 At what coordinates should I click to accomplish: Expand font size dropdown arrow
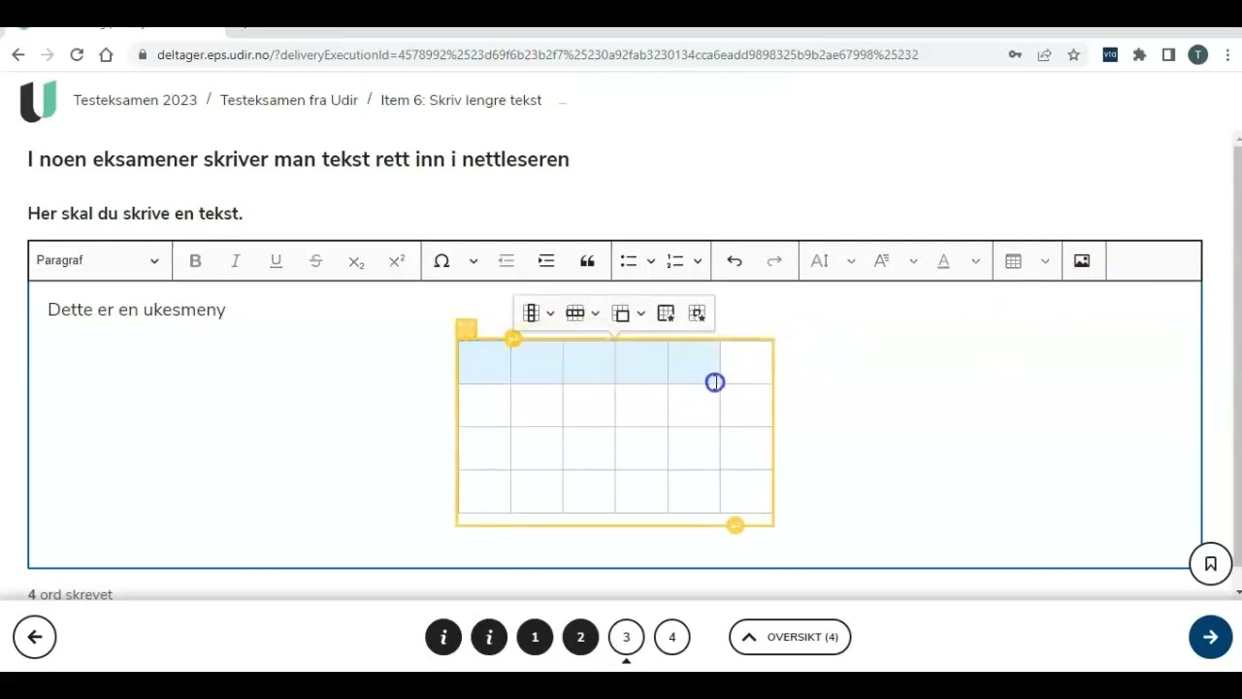pos(851,261)
